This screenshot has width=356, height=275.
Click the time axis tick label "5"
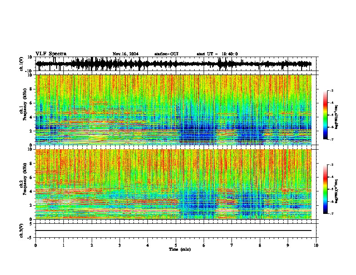point(176,245)
